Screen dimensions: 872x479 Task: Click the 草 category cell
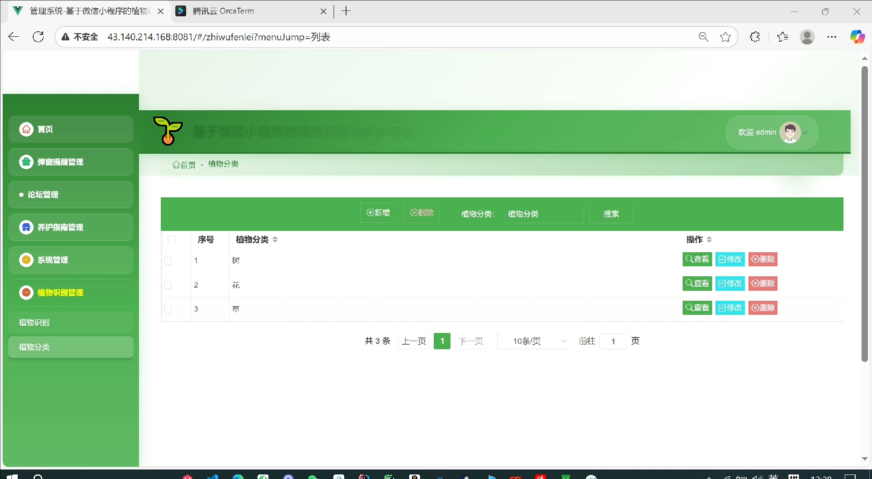(x=236, y=309)
